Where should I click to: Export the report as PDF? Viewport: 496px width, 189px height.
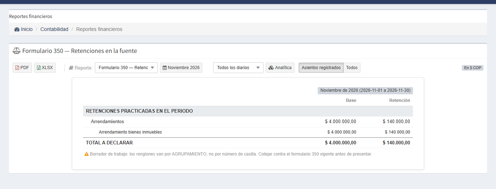coord(22,68)
